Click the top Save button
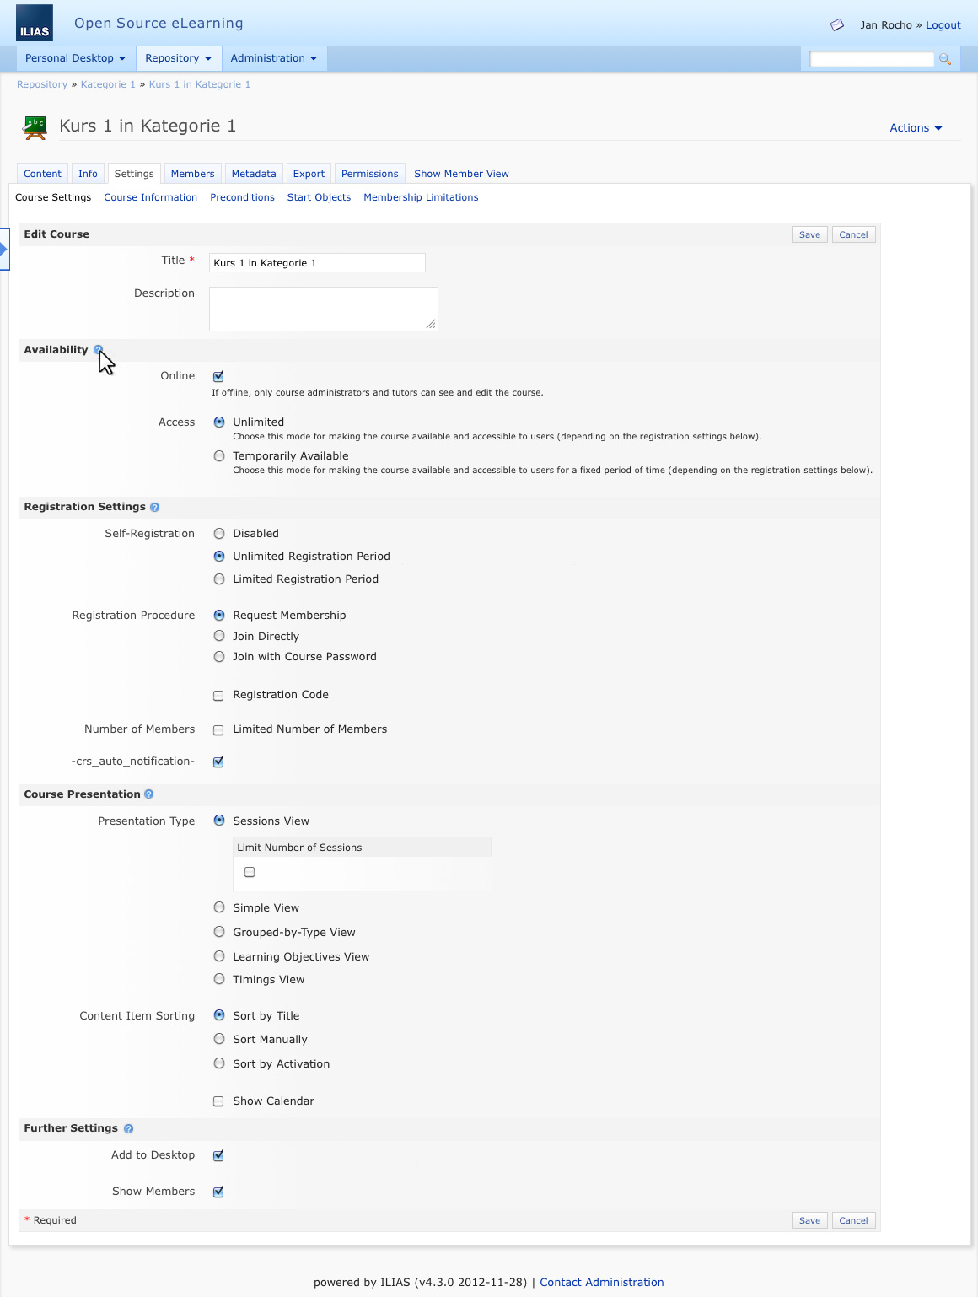 click(809, 234)
